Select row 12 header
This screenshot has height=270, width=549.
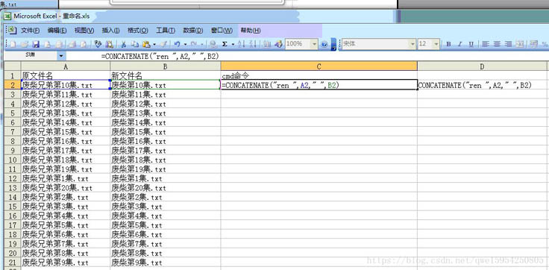tap(12, 178)
